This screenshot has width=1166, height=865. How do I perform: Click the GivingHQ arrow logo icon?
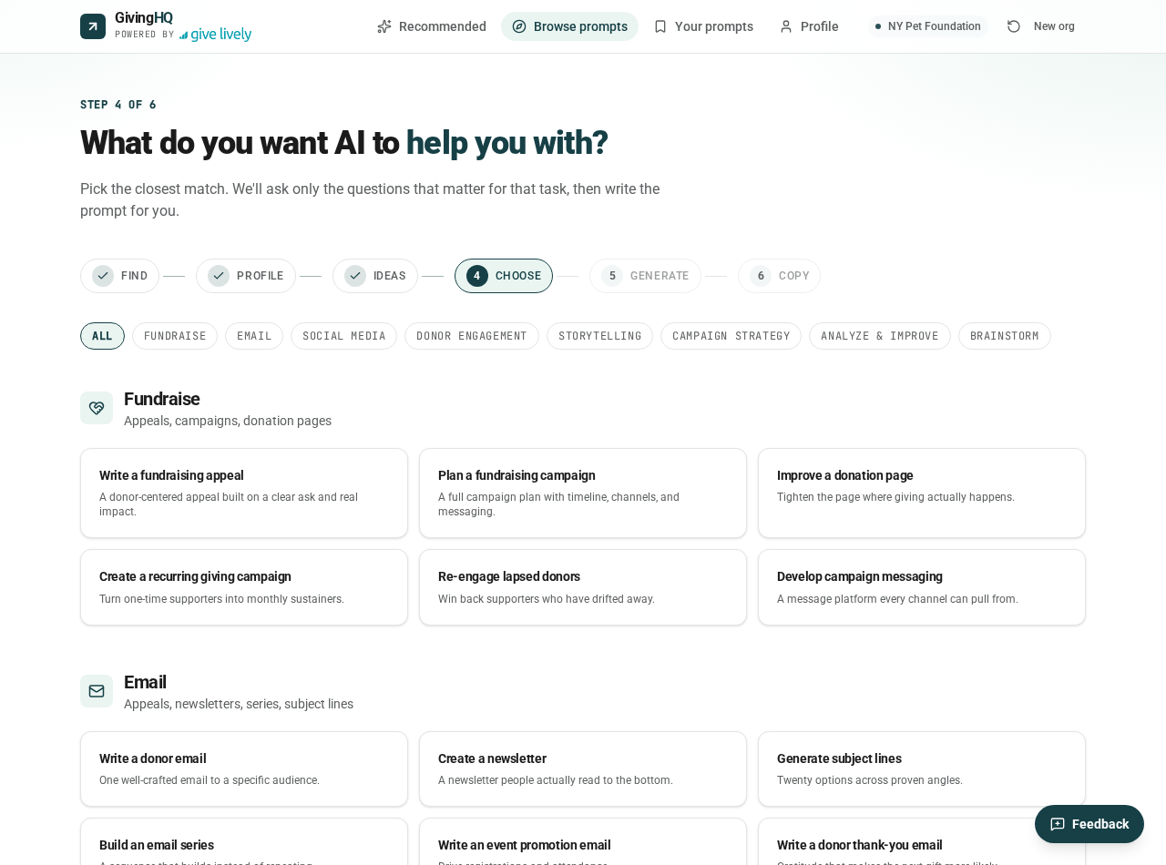[93, 26]
